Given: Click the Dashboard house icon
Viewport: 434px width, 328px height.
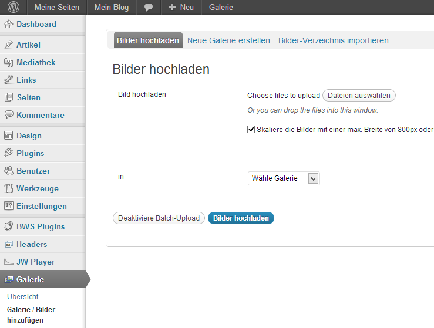Looking at the screenshot, I should [9, 24].
